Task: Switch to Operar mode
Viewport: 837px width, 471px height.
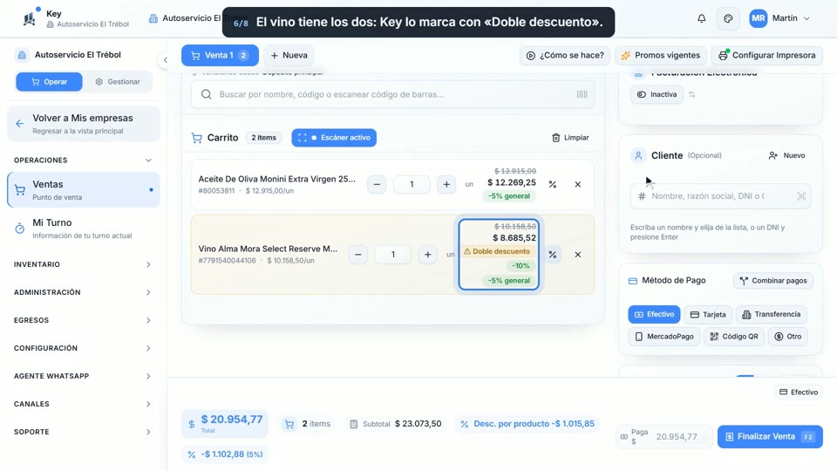Action: coord(49,82)
